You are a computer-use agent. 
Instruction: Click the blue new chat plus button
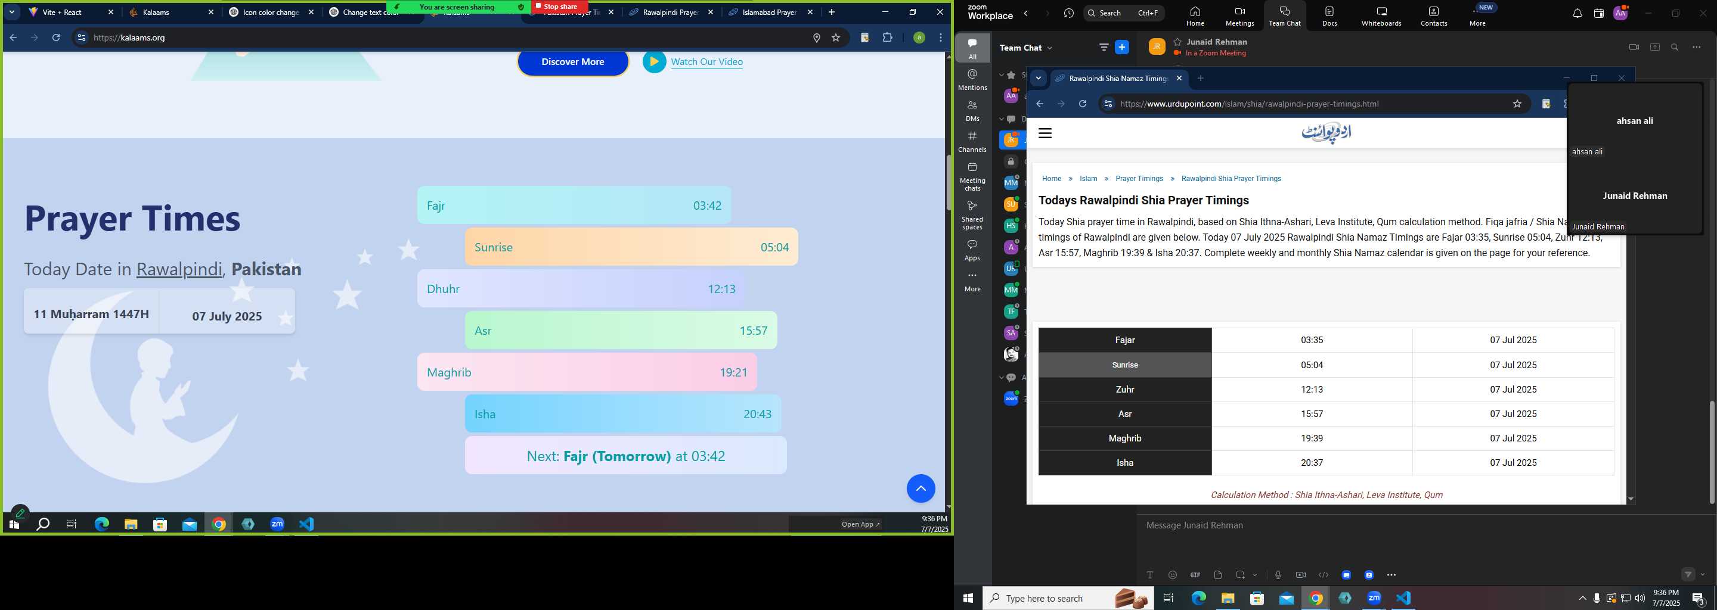[1123, 47]
